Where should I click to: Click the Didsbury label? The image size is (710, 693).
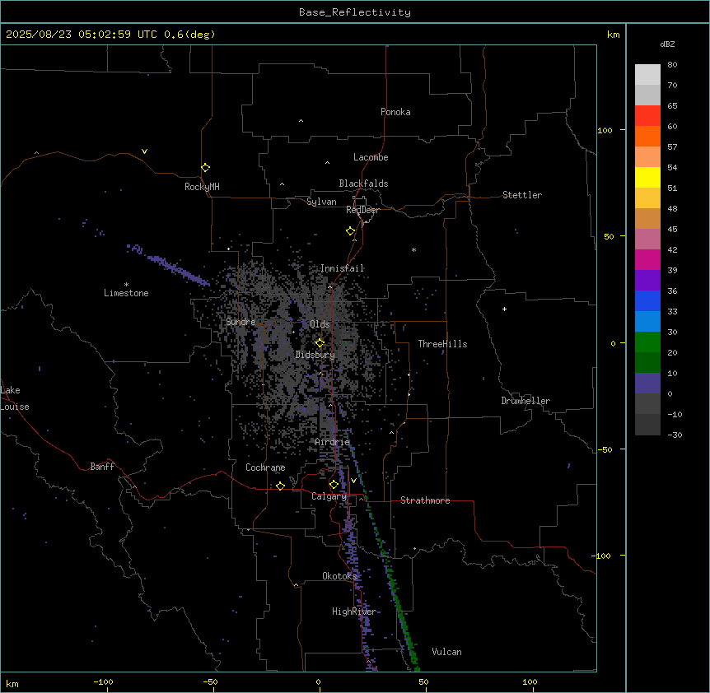pos(315,355)
